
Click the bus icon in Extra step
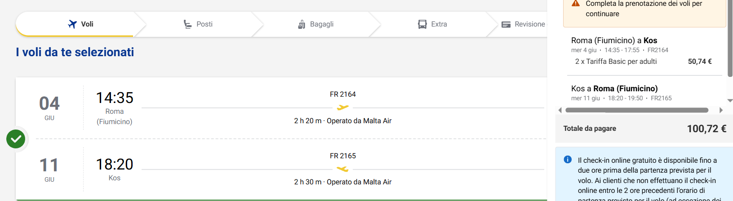tap(422, 24)
